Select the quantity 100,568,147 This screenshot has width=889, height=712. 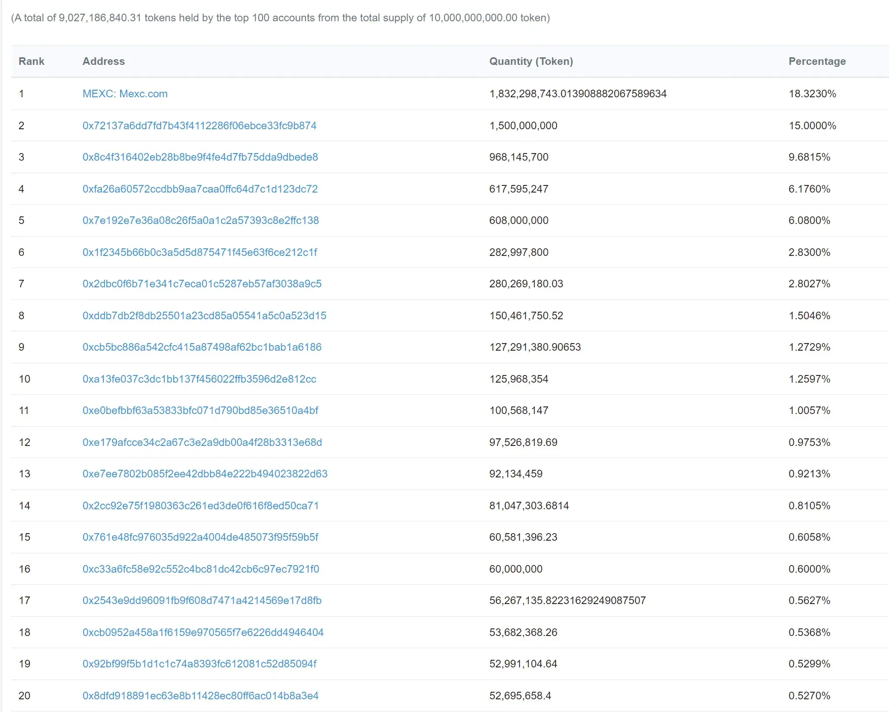518,410
